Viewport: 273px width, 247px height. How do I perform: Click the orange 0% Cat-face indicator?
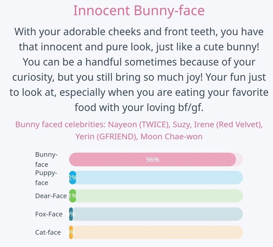coord(71,233)
